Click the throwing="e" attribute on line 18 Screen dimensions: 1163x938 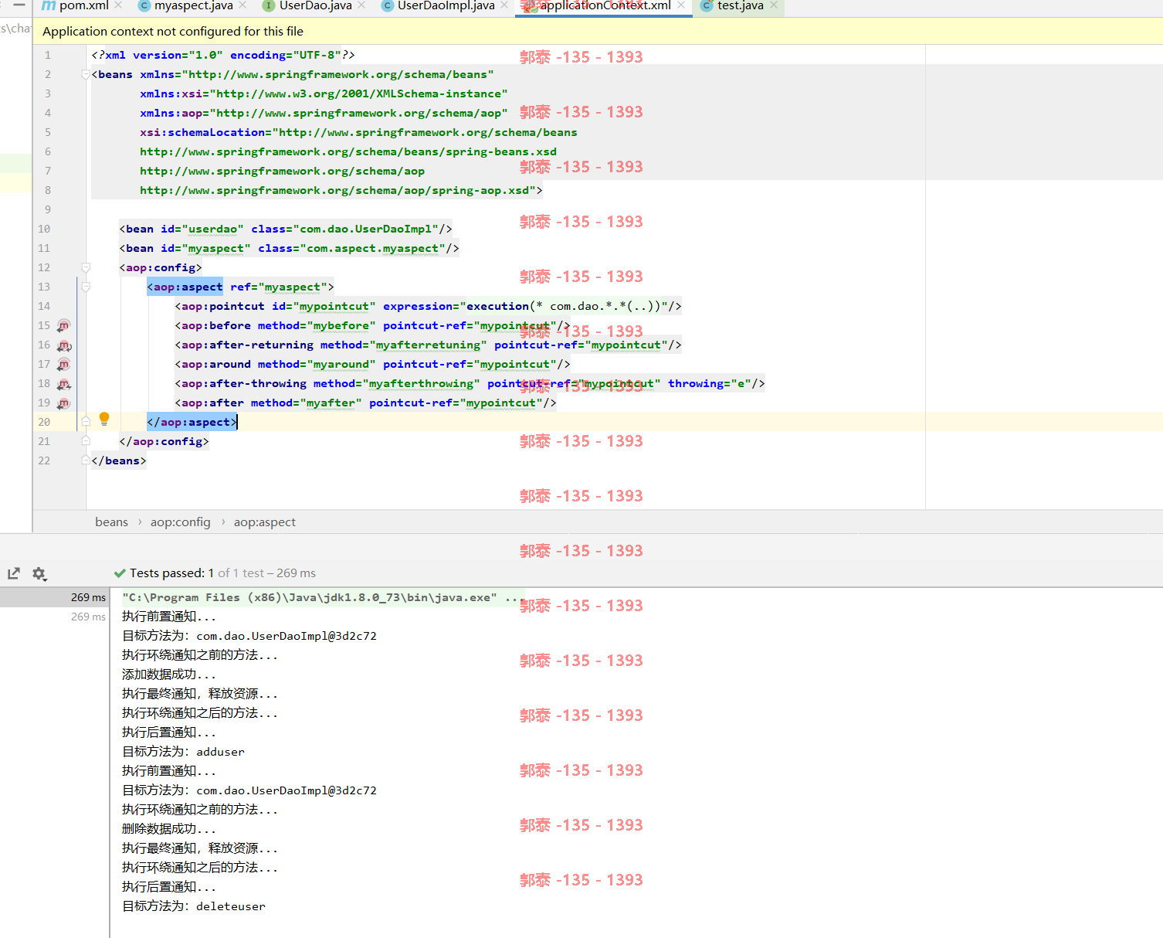(710, 384)
